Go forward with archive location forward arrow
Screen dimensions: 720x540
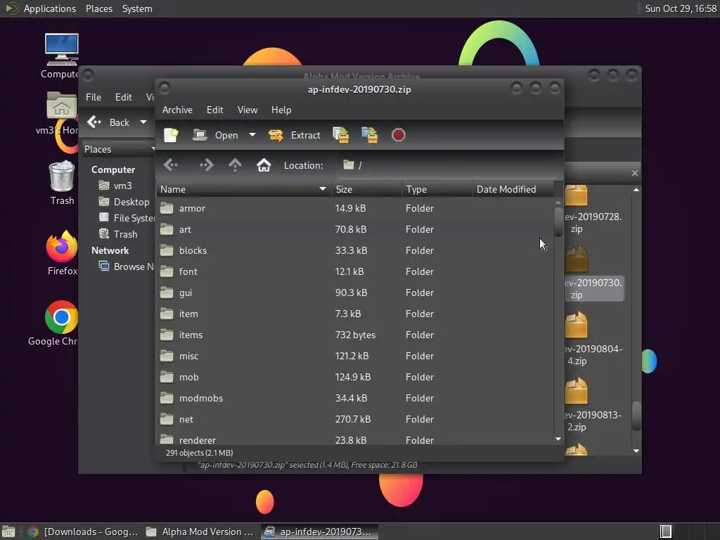pyautogui.click(x=206, y=165)
